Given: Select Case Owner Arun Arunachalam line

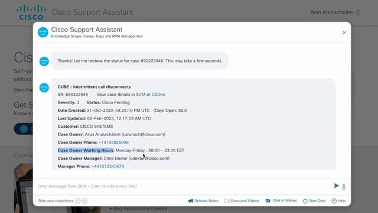Looking at the screenshot, I should (x=112, y=134).
